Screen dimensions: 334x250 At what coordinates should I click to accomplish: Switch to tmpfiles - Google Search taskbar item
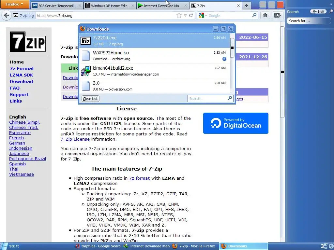tap(99, 246)
